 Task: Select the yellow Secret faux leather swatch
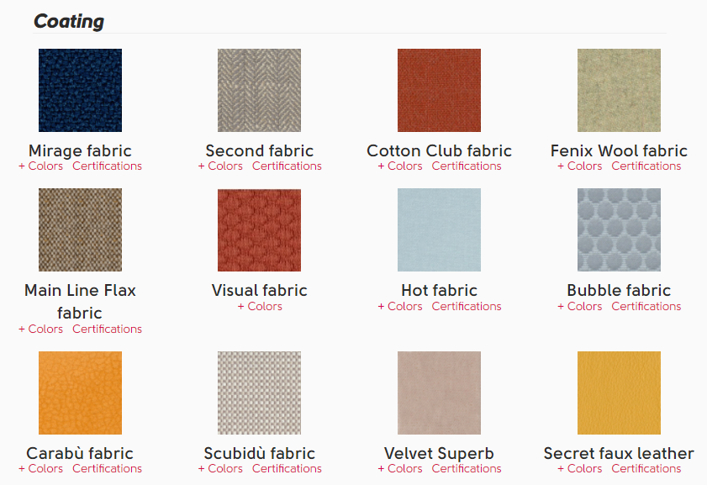pos(619,393)
